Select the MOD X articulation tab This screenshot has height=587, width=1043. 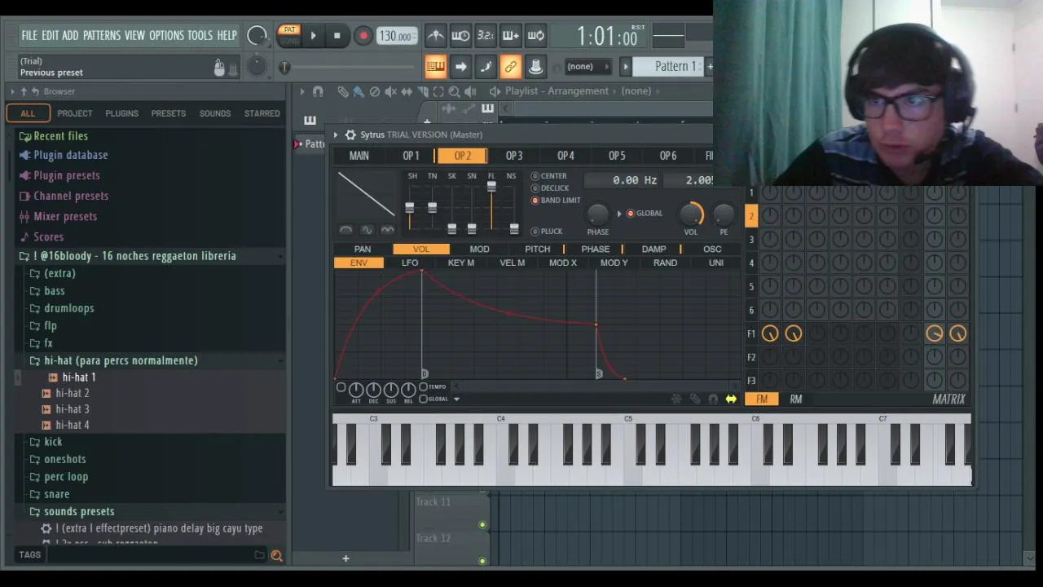coord(562,263)
